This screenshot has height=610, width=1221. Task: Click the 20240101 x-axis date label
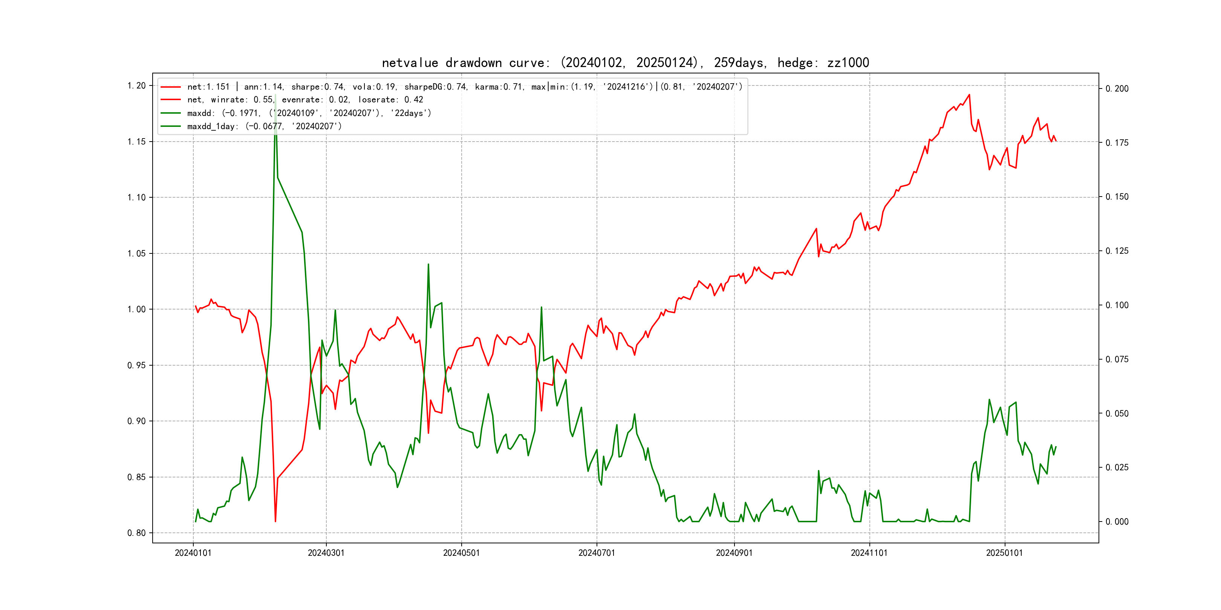coord(193,553)
